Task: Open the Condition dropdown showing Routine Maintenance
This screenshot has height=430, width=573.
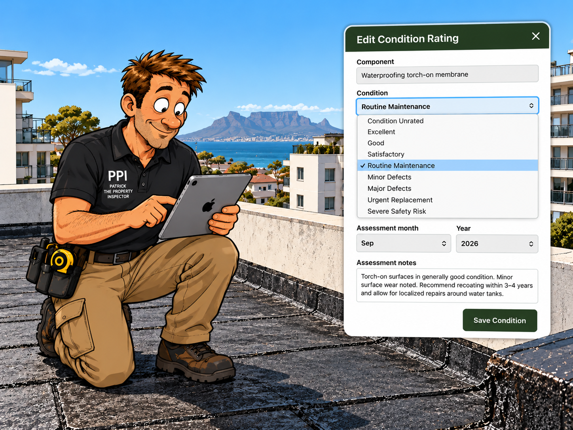Action: 447,106
